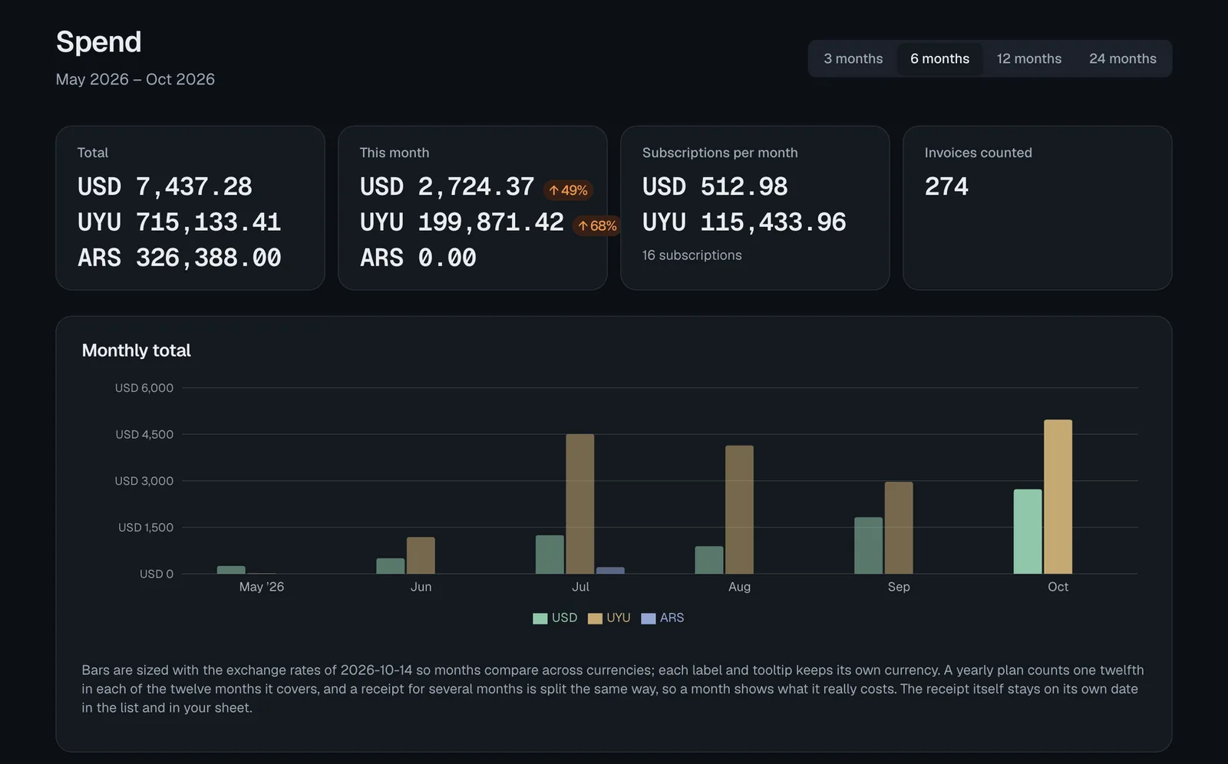Click the September USD bar
The image size is (1228, 764).
(868, 545)
